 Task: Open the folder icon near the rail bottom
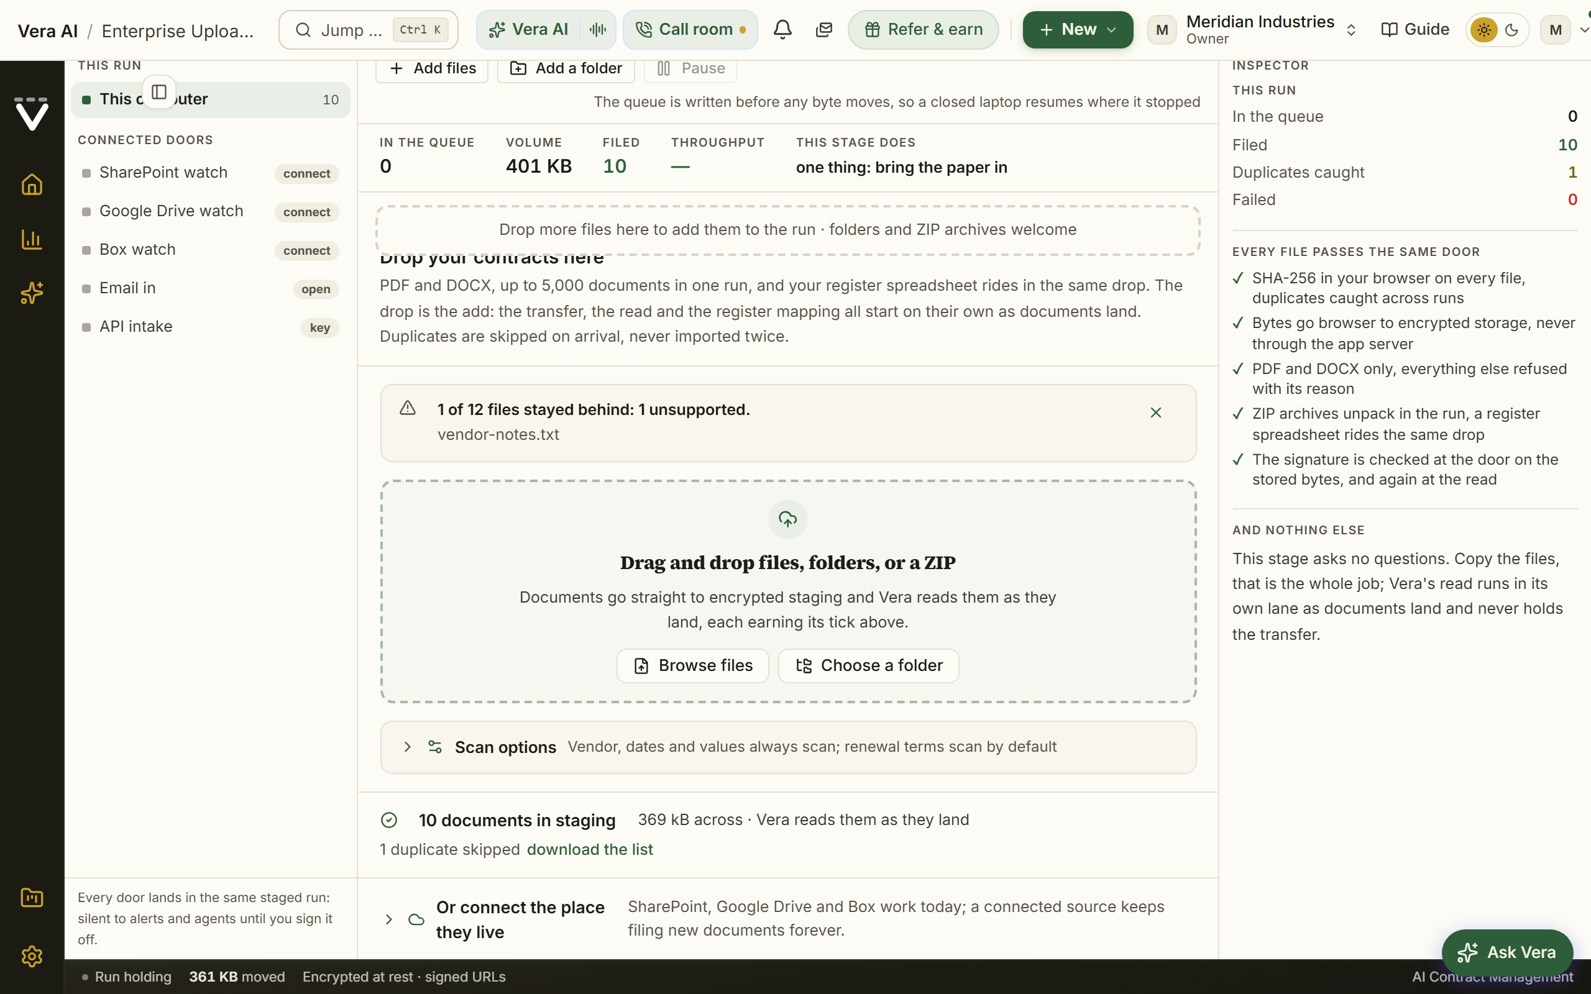[x=32, y=898]
